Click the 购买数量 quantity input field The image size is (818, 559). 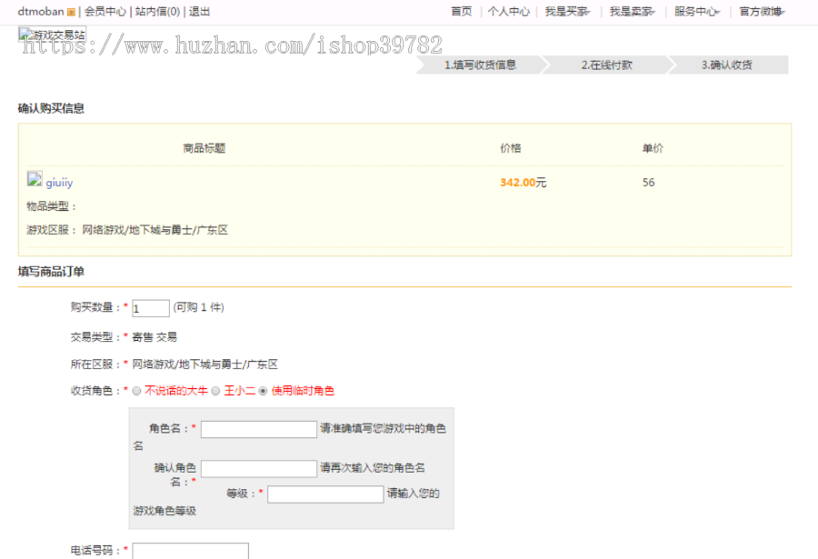click(x=151, y=308)
